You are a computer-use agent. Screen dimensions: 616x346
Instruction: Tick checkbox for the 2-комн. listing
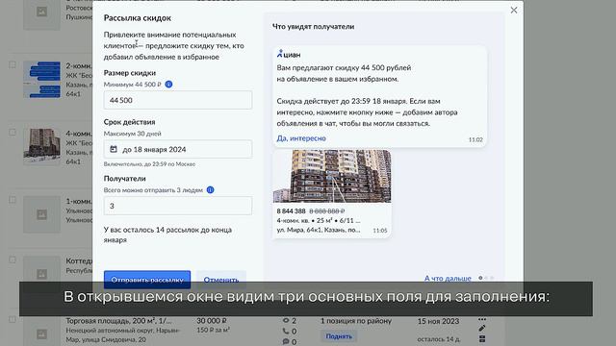point(13,64)
